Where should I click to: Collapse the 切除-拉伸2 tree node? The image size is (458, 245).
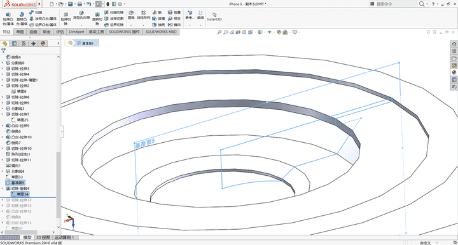tap(3, 86)
